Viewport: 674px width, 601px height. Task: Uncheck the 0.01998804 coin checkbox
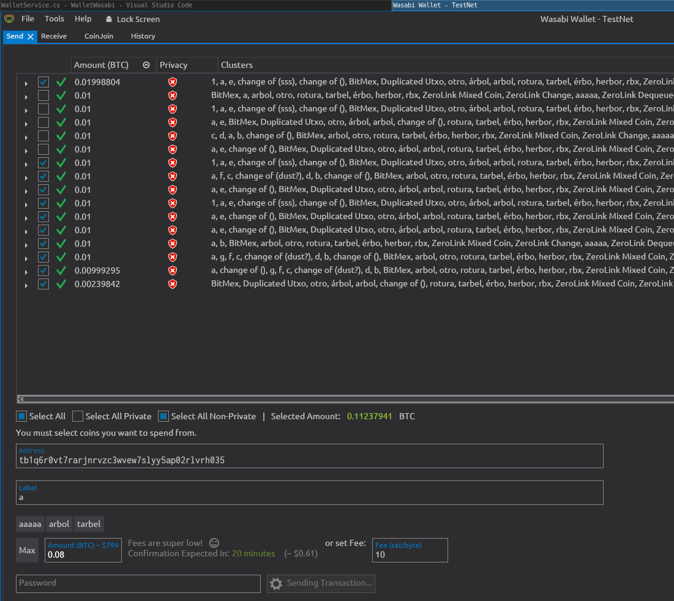coord(43,82)
